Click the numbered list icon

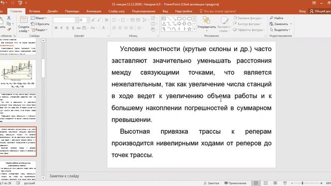point(124,20)
